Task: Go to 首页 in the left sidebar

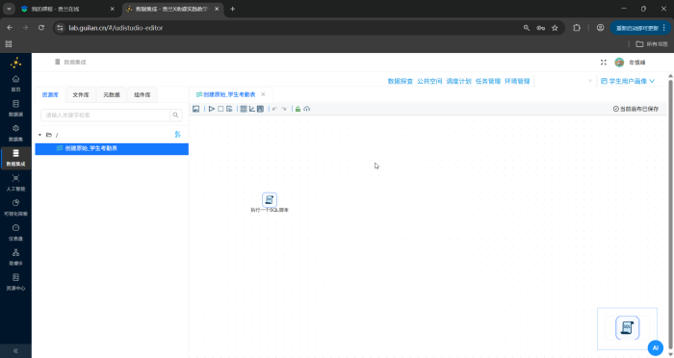Action: pos(16,84)
